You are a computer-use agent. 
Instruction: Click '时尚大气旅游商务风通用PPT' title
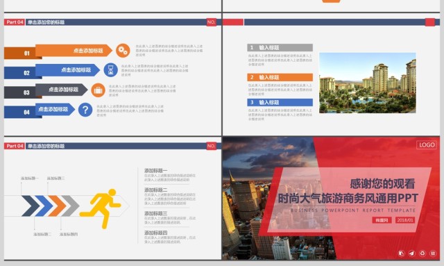(x=348, y=199)
